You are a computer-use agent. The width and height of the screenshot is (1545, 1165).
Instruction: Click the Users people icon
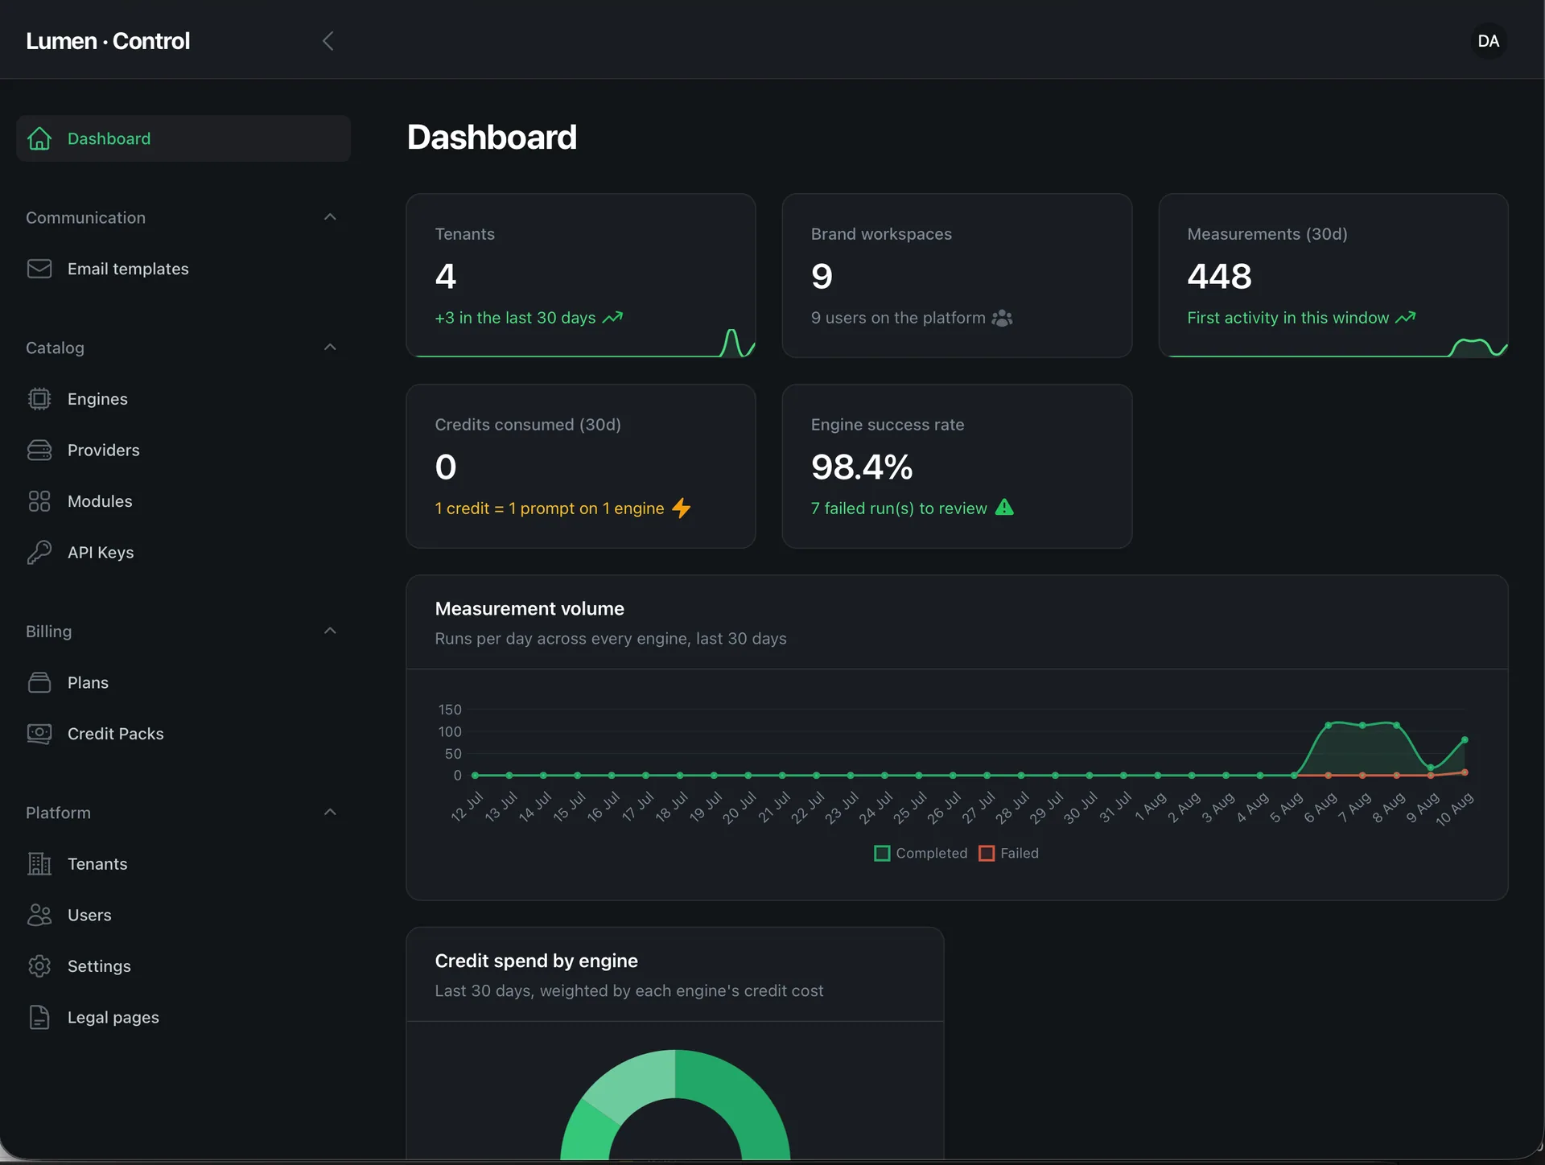point(39,915)
